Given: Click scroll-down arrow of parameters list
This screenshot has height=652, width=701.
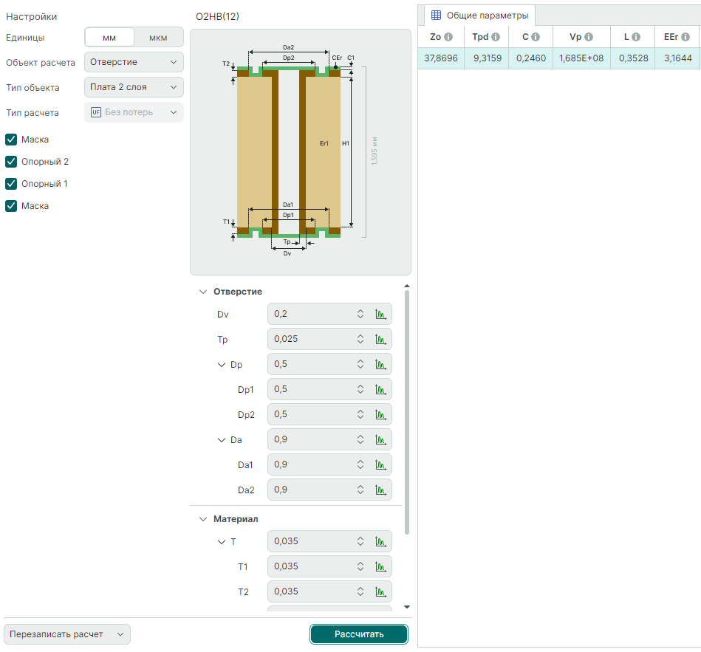Looking at the screenshot, I should point(407,607).
